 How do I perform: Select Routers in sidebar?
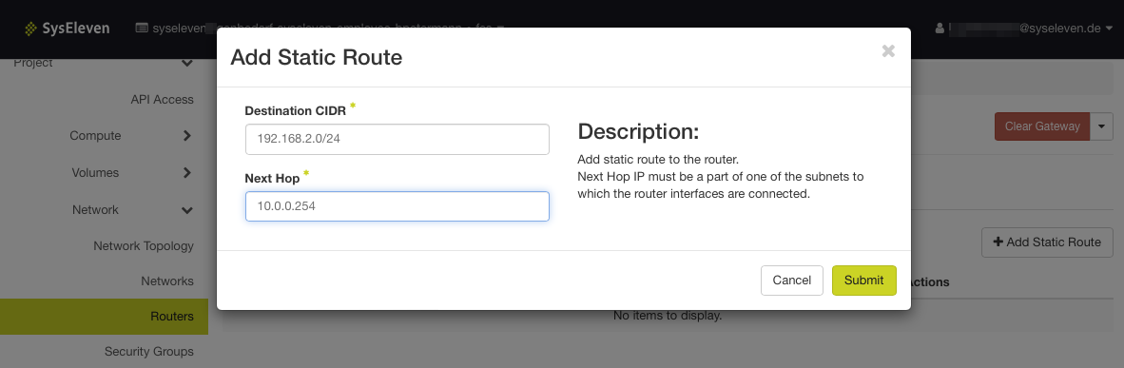point(104,317)
